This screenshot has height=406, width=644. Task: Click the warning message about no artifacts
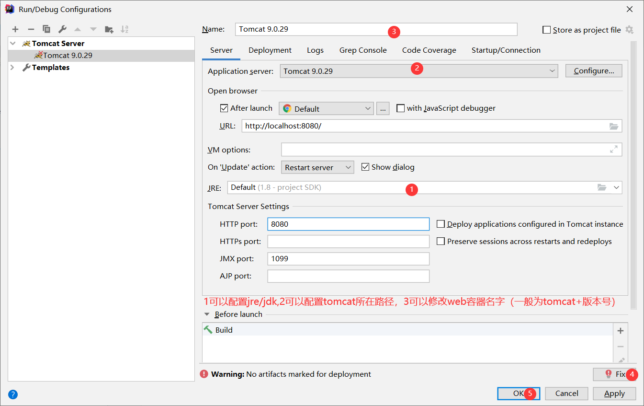tap(291, 374)
